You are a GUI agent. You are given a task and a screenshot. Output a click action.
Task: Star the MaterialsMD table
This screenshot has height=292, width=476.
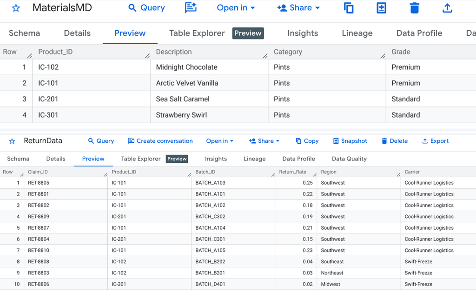pos(16,8)
